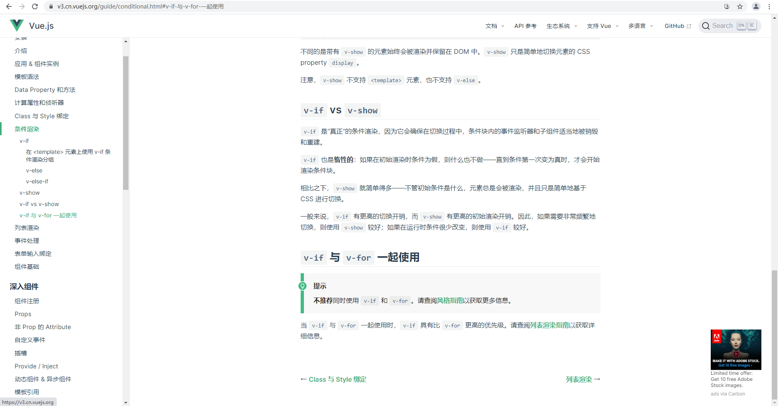Viewport: 778px width, 406px height.
Task: Reload the page with the refresh icon
Action: tap(35, 6)
